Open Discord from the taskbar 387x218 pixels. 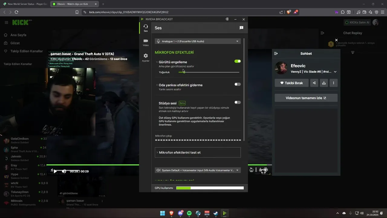coord(180,213)
